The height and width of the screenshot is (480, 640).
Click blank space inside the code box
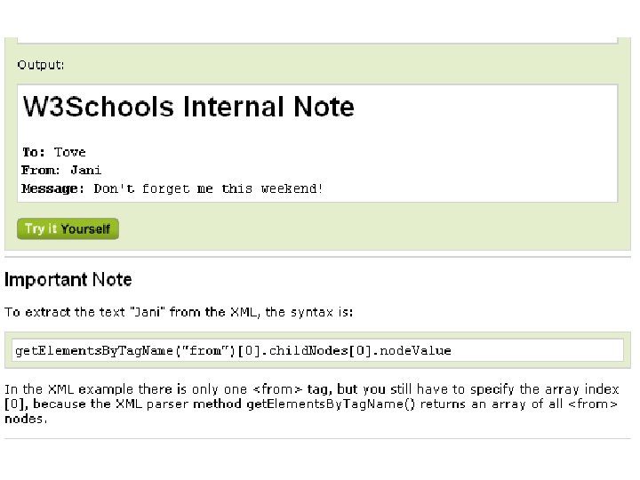click(537, 350)
